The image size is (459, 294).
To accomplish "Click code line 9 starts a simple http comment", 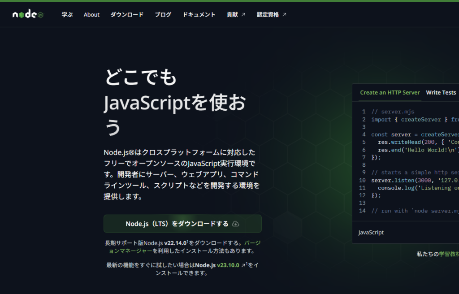I will (x=415, y=173).
